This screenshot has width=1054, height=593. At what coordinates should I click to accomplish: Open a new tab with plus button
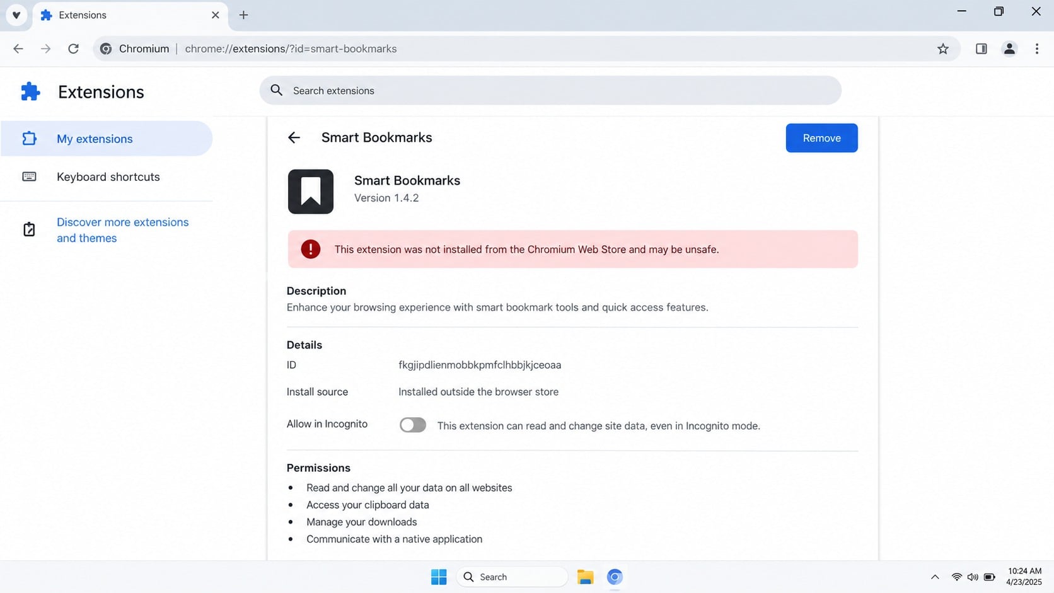243,15
